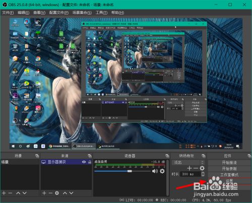Screen dimensions: 252x203
Task: Add a new source with plus icon
Action: [x=44, y=193]
